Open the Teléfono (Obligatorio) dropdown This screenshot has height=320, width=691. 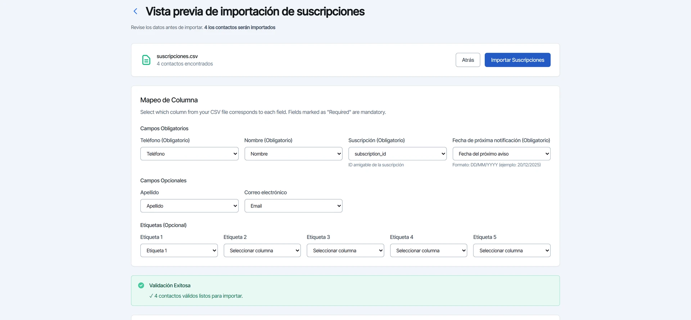click(x=189, y=154)
